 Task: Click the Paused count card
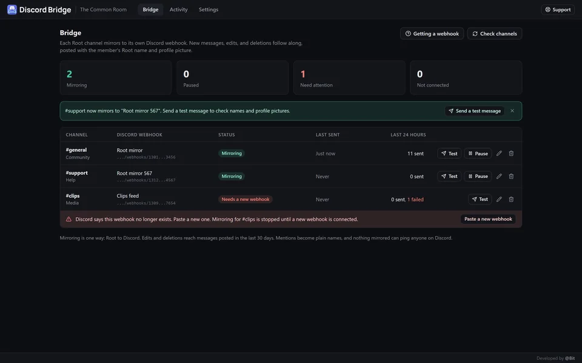coord(232,78)
